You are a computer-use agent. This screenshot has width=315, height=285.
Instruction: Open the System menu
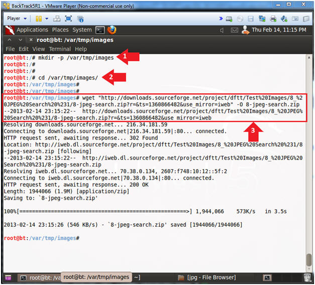pos(82,30)
